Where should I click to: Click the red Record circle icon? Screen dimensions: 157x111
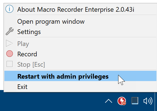tap(10, 54)
